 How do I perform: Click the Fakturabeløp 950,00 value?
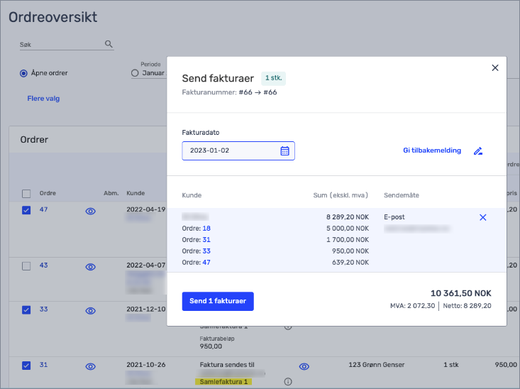pos(211,346)
